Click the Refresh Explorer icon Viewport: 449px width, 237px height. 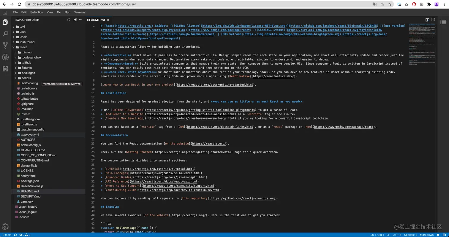69,20
